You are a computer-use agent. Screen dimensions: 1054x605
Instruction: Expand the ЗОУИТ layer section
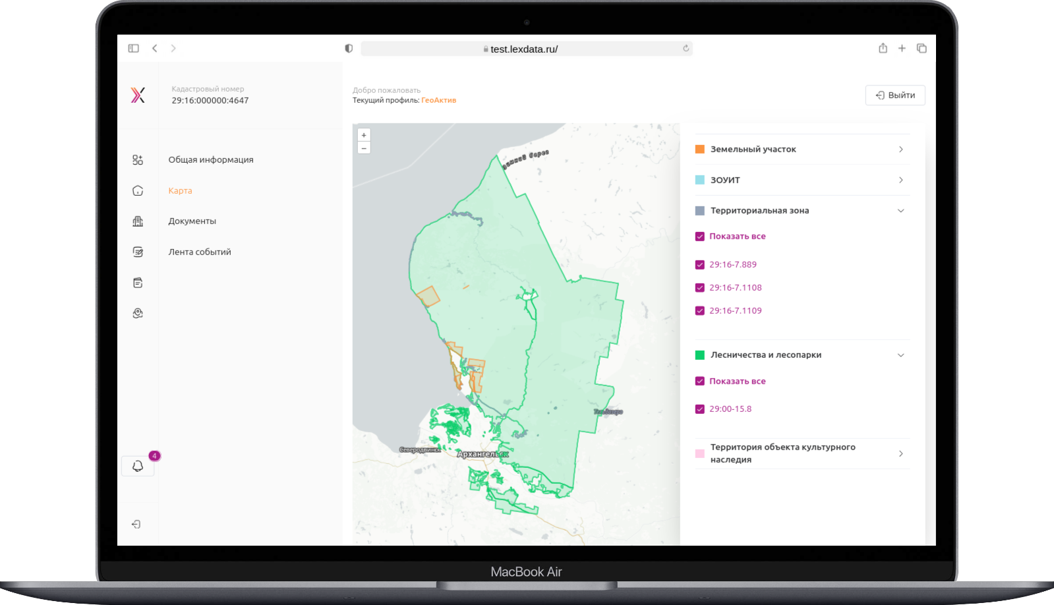point(900,180)
